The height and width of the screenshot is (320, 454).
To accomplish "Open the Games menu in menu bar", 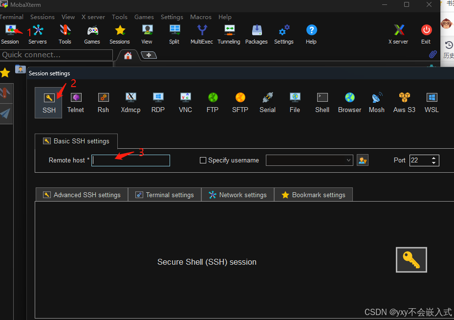I will 144,17.
